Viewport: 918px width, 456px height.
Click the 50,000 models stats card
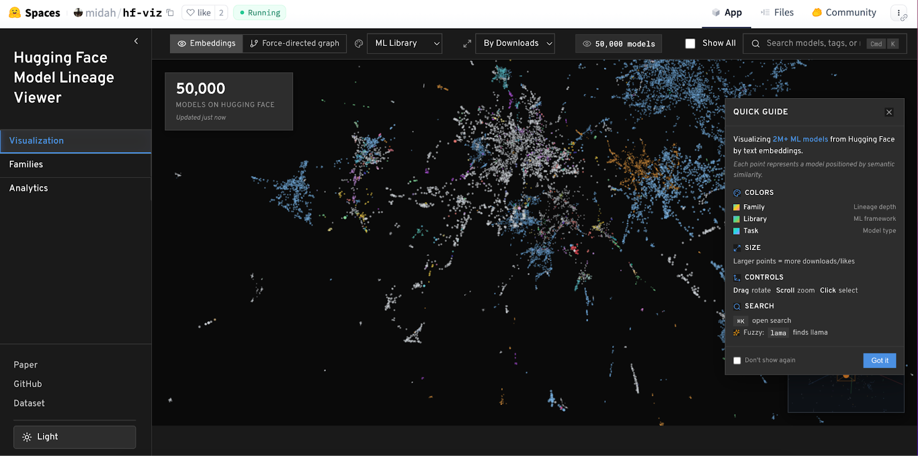(x=229, y=102)
